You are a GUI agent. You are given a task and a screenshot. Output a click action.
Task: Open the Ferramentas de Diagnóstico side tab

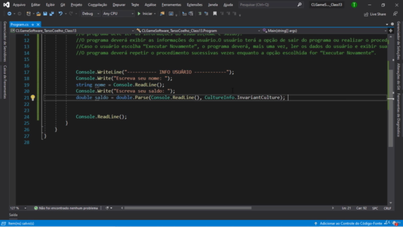click(x=399, y=115)
